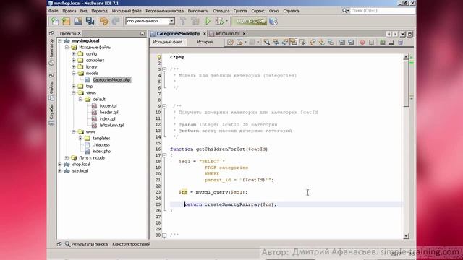
Task: Click the Stop Macro Recording square icon
Action: (x=371, y=43)
